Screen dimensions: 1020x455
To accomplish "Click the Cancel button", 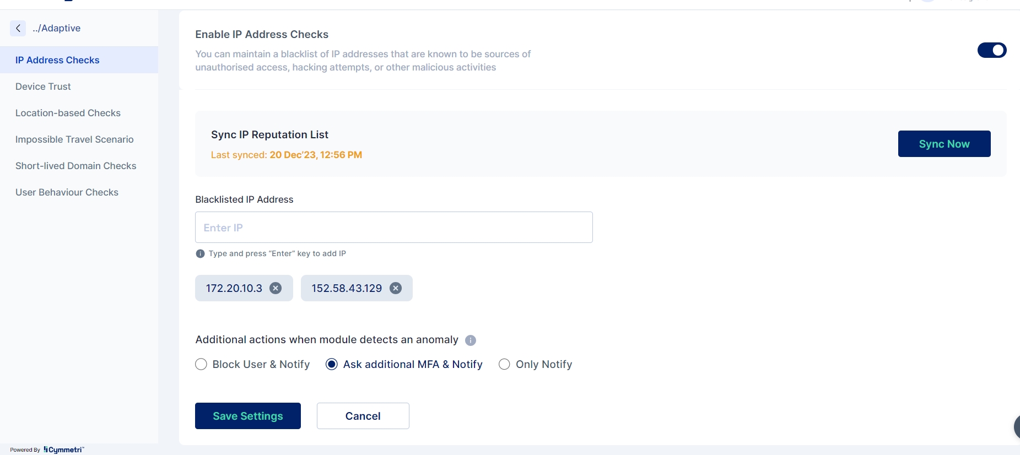I will coord(363,416).
